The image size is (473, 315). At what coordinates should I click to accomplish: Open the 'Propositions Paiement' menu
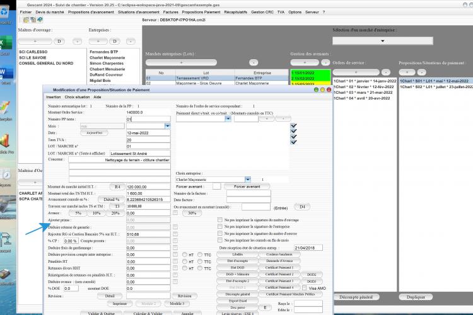pyautogui.click(x=201, y=12)
